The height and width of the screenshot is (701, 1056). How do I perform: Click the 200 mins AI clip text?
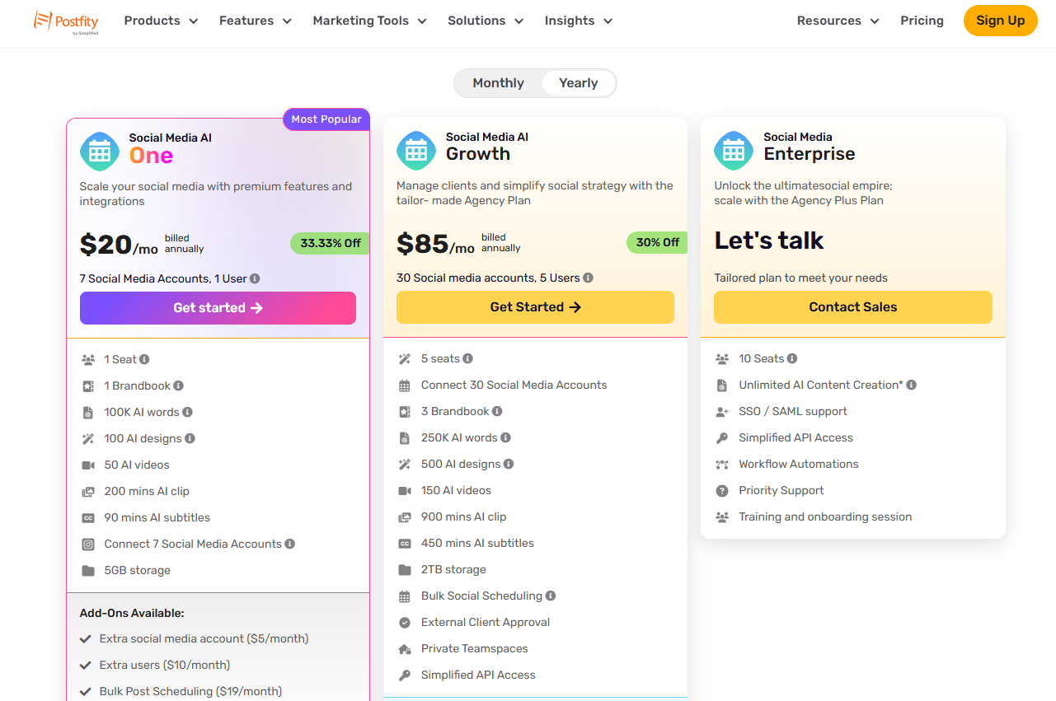click(x=147, y=491)
